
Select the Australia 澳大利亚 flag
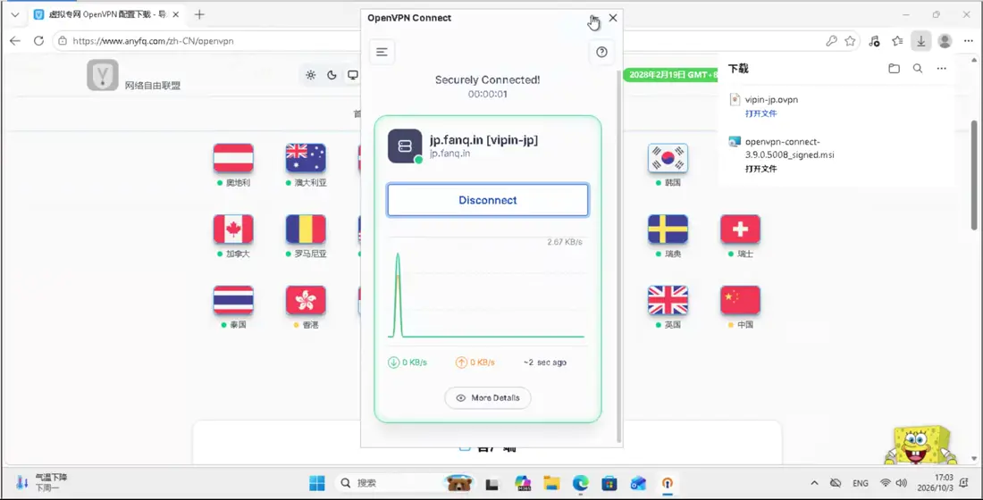pos(306,158)
